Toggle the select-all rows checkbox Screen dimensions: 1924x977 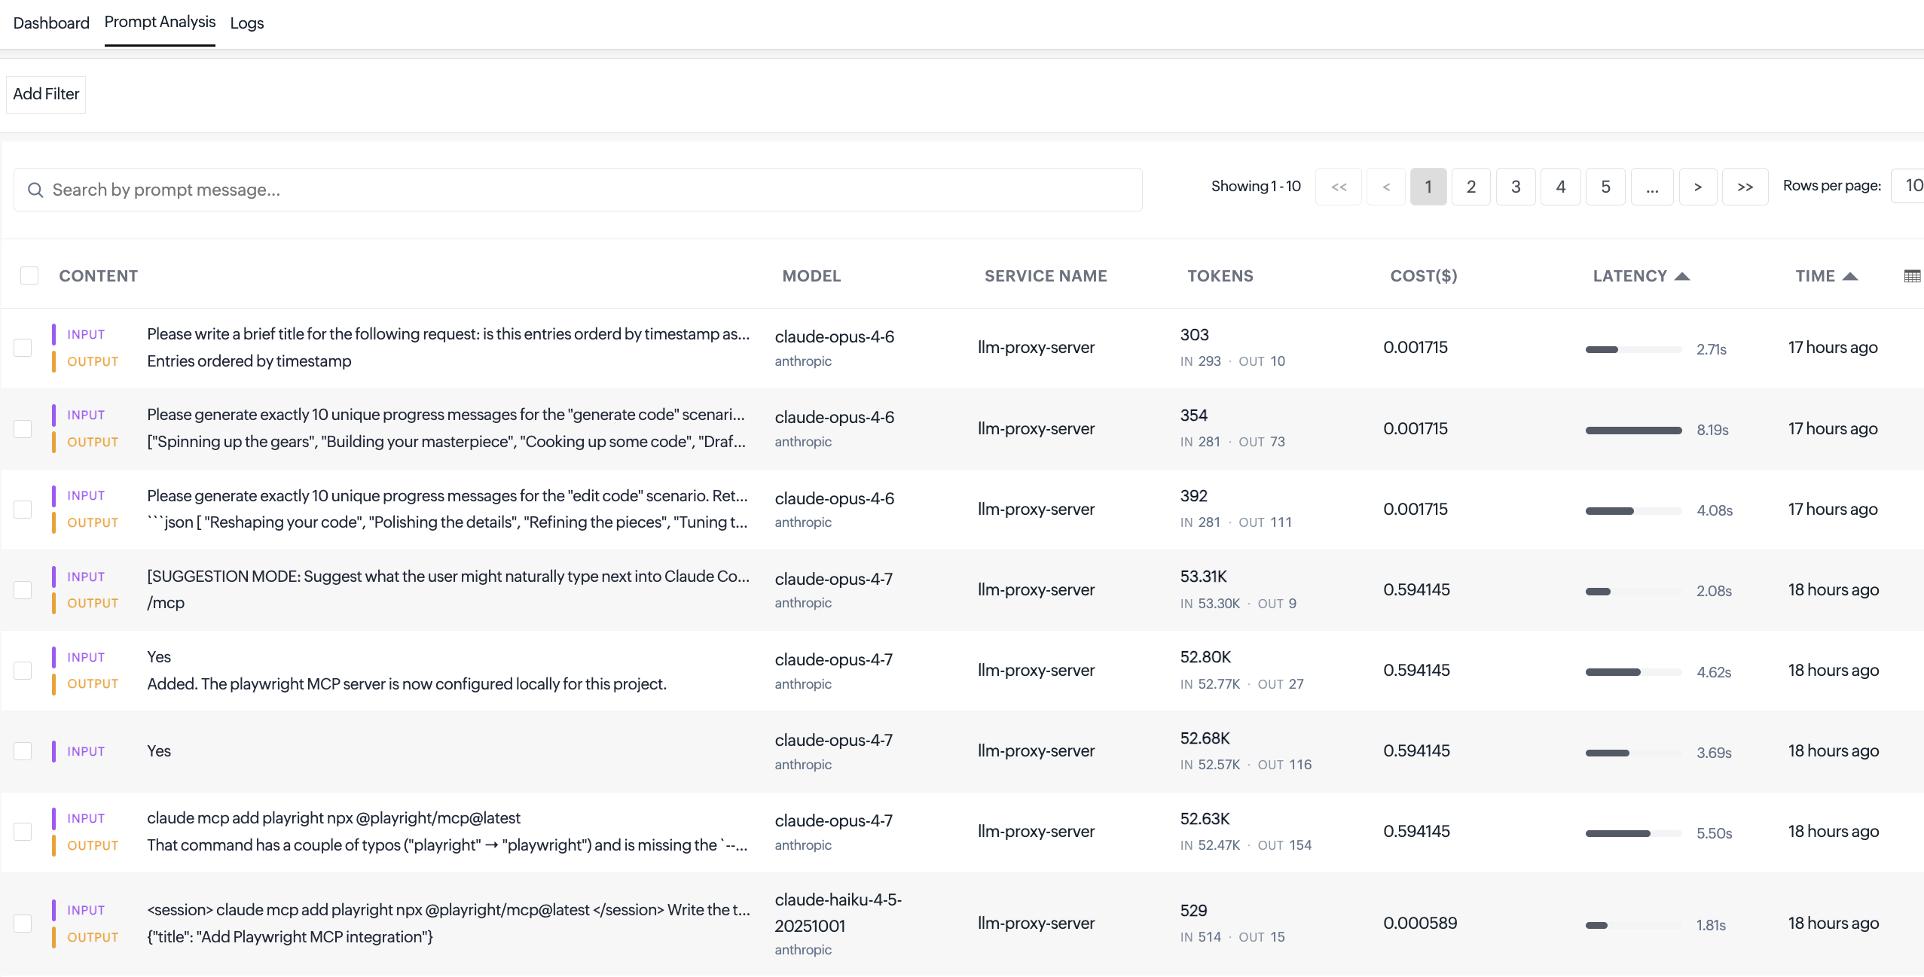click(29, 275)
